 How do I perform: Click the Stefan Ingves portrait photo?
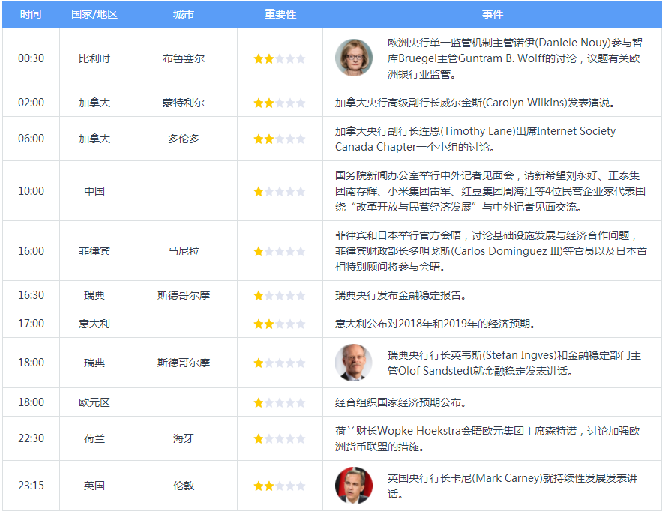[x=353, y=363]
